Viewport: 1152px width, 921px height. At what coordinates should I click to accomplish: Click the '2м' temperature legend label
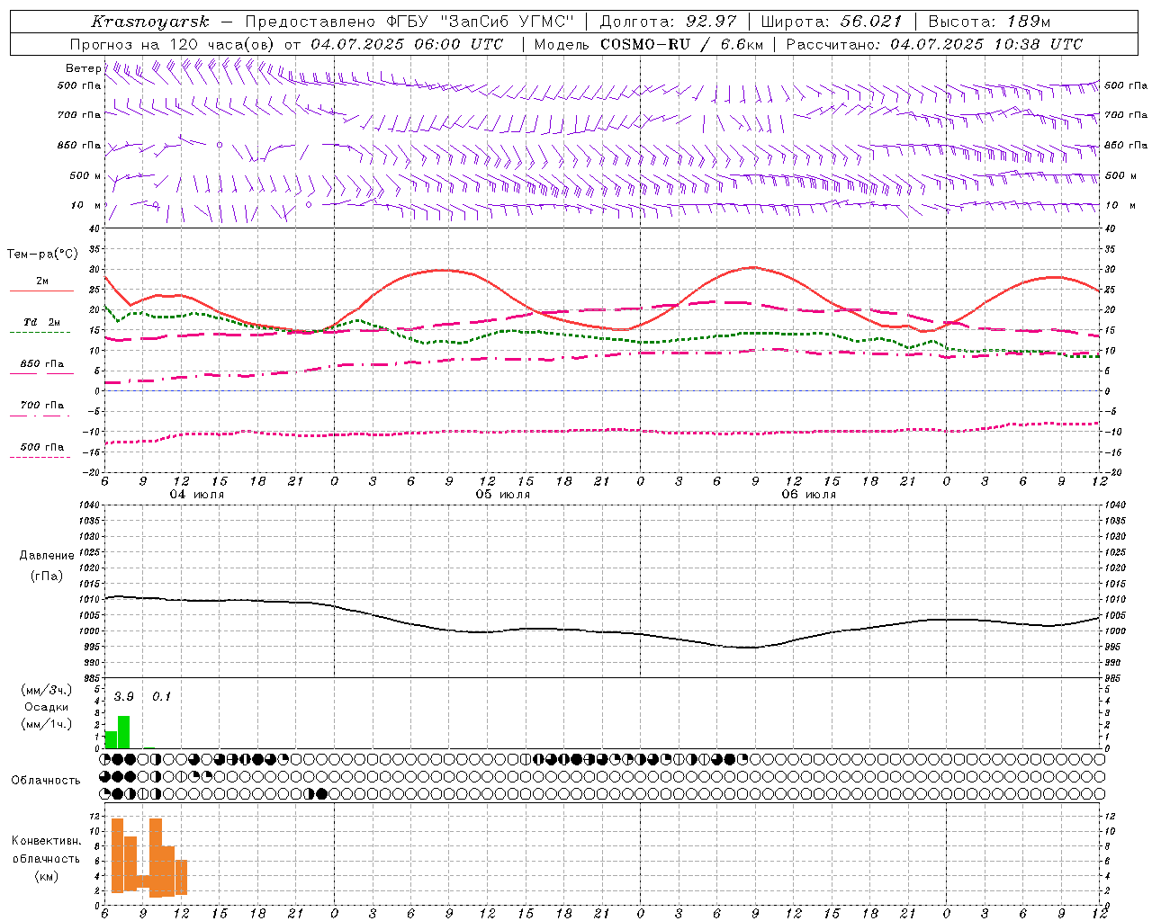tap(42, 282)
